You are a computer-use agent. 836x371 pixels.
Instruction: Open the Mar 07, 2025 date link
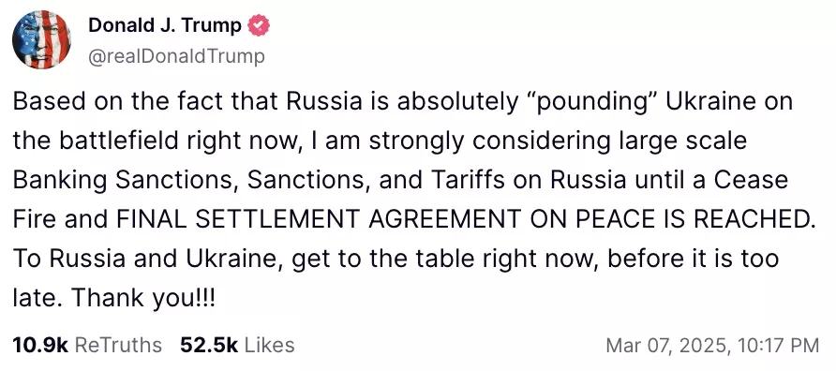pyautogui.click(x=669, y=346)
